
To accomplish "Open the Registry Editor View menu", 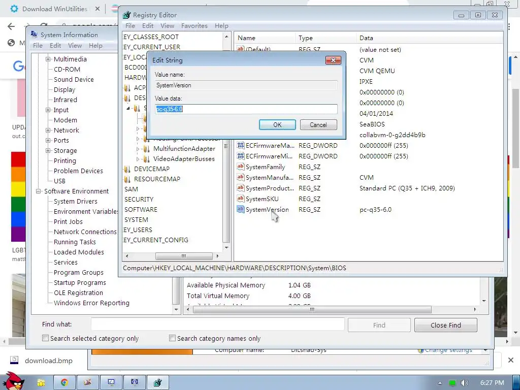I will coord(167,25).
